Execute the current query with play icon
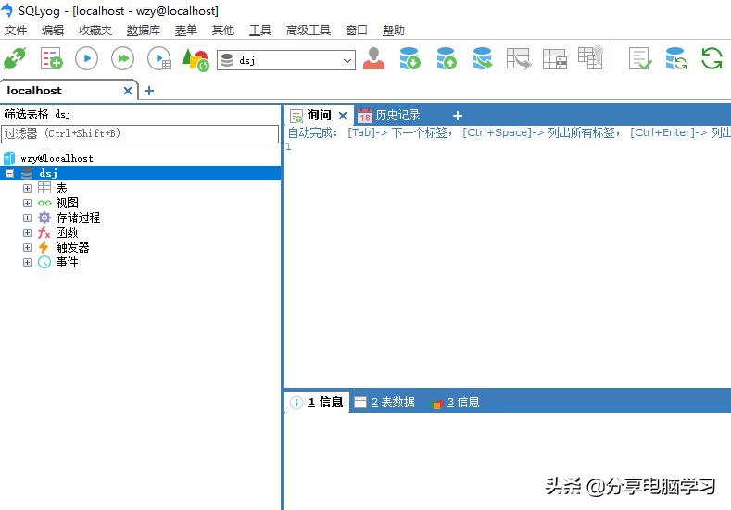The width and height of the screenshot is (731, 510). 87,58
